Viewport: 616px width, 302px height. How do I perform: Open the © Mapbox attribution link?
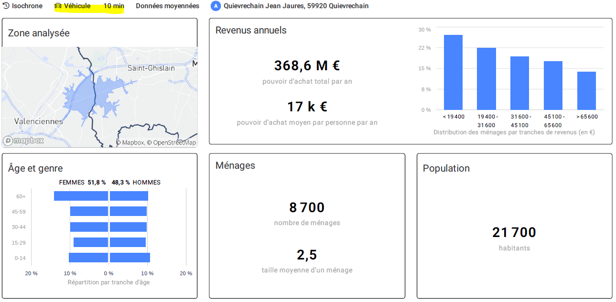tap(130, 142)
